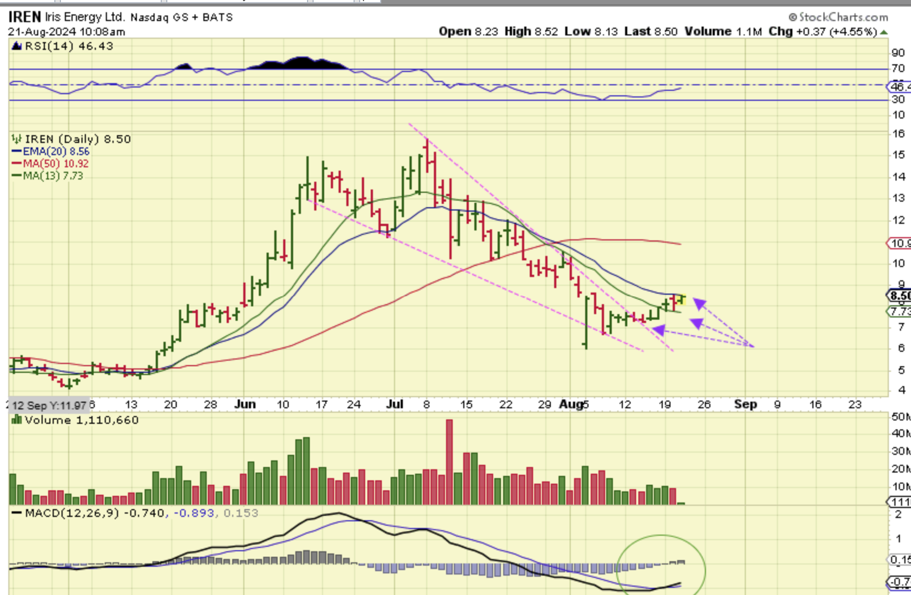Click the Low 8.13 quote value
The height and width of the screenshot is (595, 911).
[591, 32]
